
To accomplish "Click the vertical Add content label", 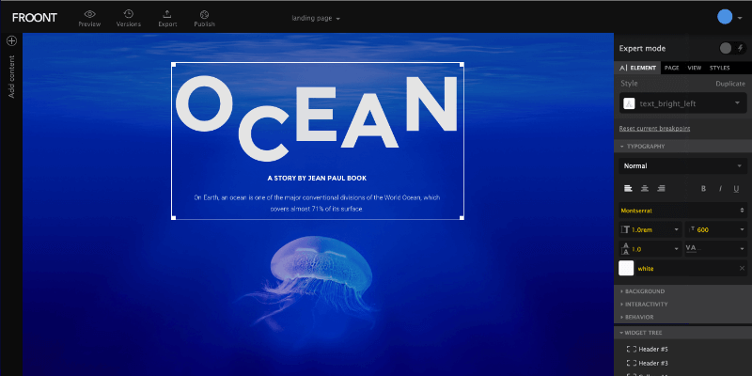I will point(11,77).
